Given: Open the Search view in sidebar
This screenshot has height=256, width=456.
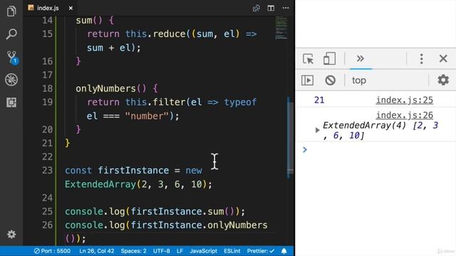Looking at the screenshot, I should click(x=11, y=34).
